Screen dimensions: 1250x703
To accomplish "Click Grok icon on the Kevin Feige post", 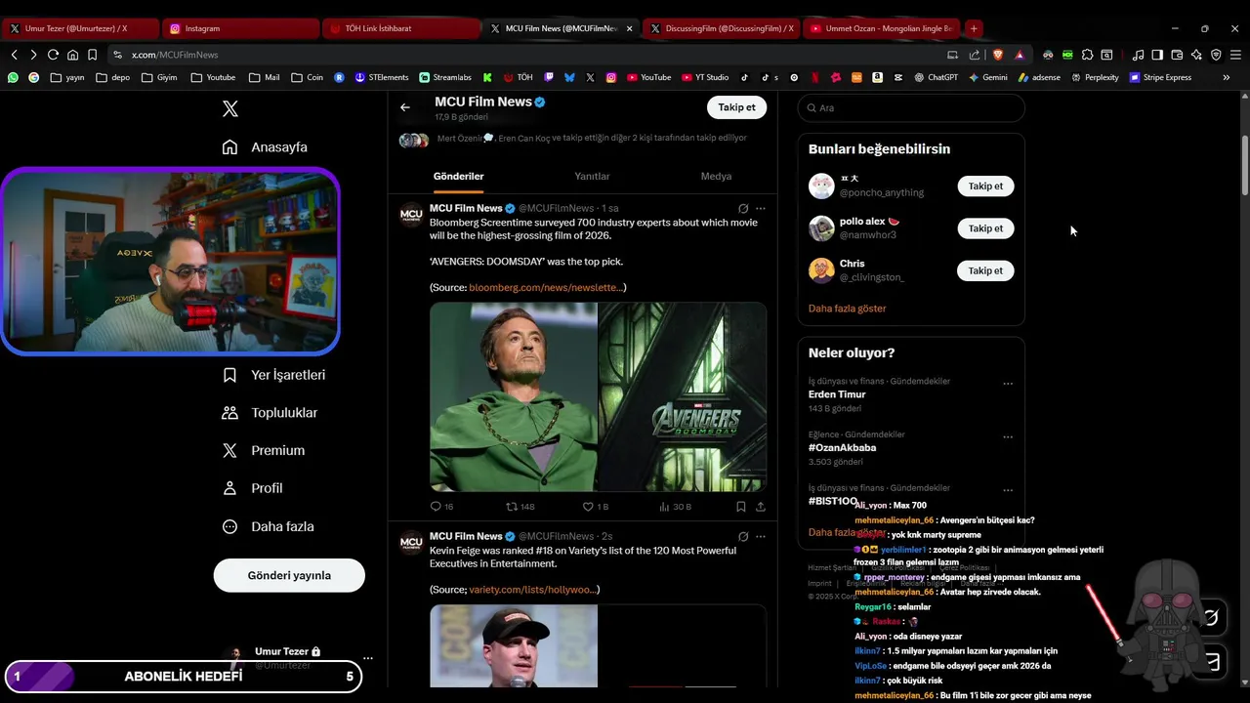I will tap(743, 536).
